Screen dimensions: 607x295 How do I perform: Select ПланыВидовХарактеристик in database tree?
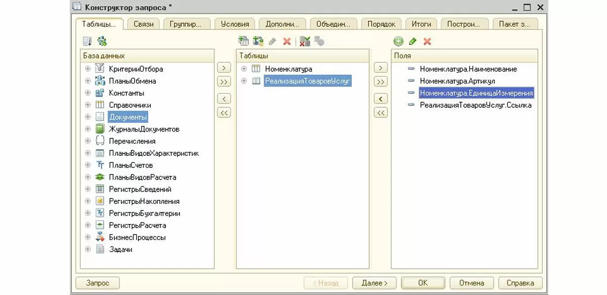[x=154, y=153]
